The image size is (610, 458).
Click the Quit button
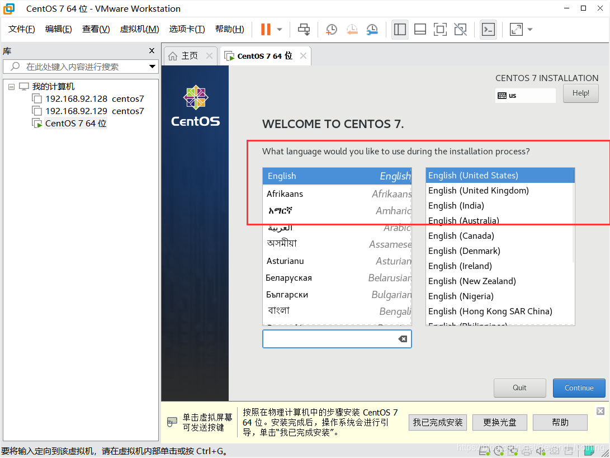coord(519,388)
